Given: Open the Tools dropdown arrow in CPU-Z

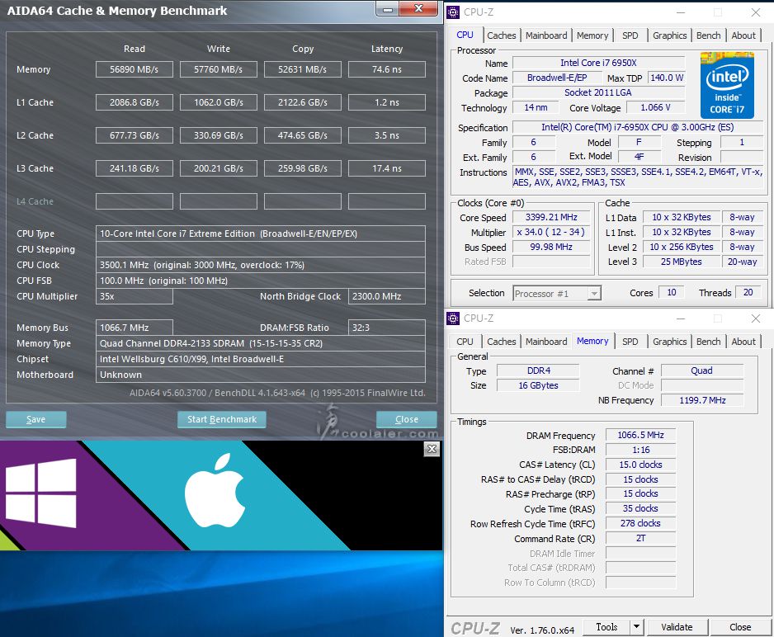Looking at the screenshot, I should click(x=636, y=626).
